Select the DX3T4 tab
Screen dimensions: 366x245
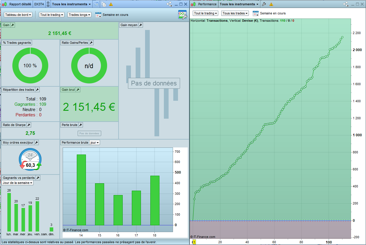(x=39, y=4)
